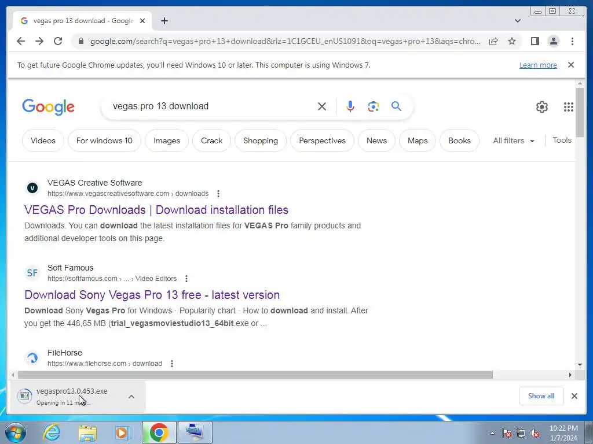The image size is (593, 444).
Task: Click the muted volume tray icon
Action: 535,434
